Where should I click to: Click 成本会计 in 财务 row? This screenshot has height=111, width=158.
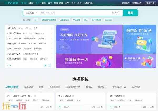(x=44, y=59)
